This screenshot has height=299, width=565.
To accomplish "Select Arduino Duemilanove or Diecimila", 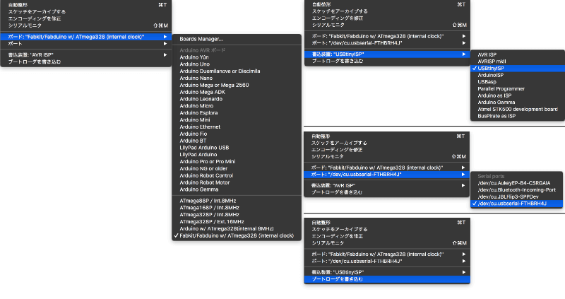I will (237, 71).
